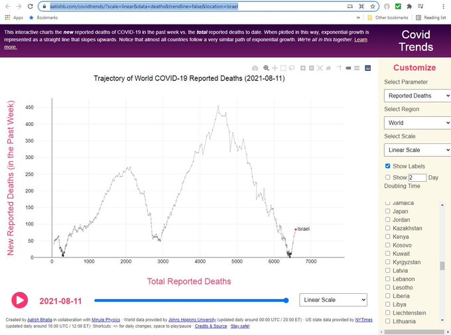Click the Zoom In plus chart icon
Viewport: 451px width, 335px height.
tap(303, 68)
